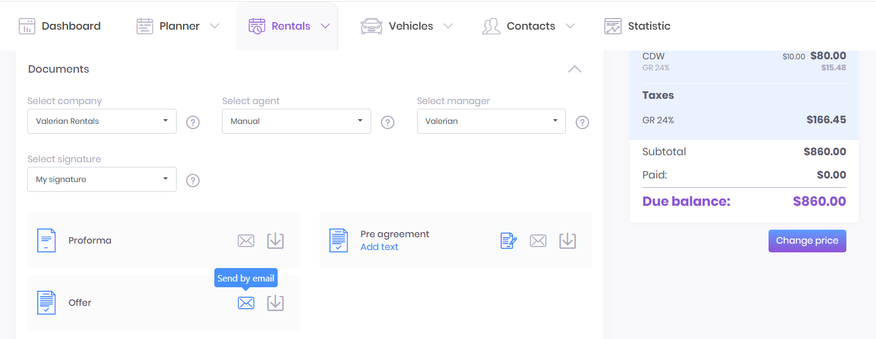Open the Select company dropdown
This screenshot has width=876, height=339.
point(102,122)
